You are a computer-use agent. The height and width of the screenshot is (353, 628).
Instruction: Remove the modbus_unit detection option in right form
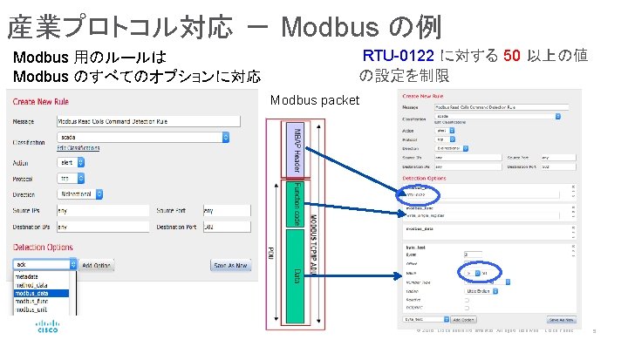[x=573, y=187]
